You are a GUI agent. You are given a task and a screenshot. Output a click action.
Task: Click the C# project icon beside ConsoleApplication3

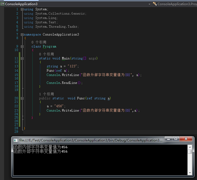point(2,4)
